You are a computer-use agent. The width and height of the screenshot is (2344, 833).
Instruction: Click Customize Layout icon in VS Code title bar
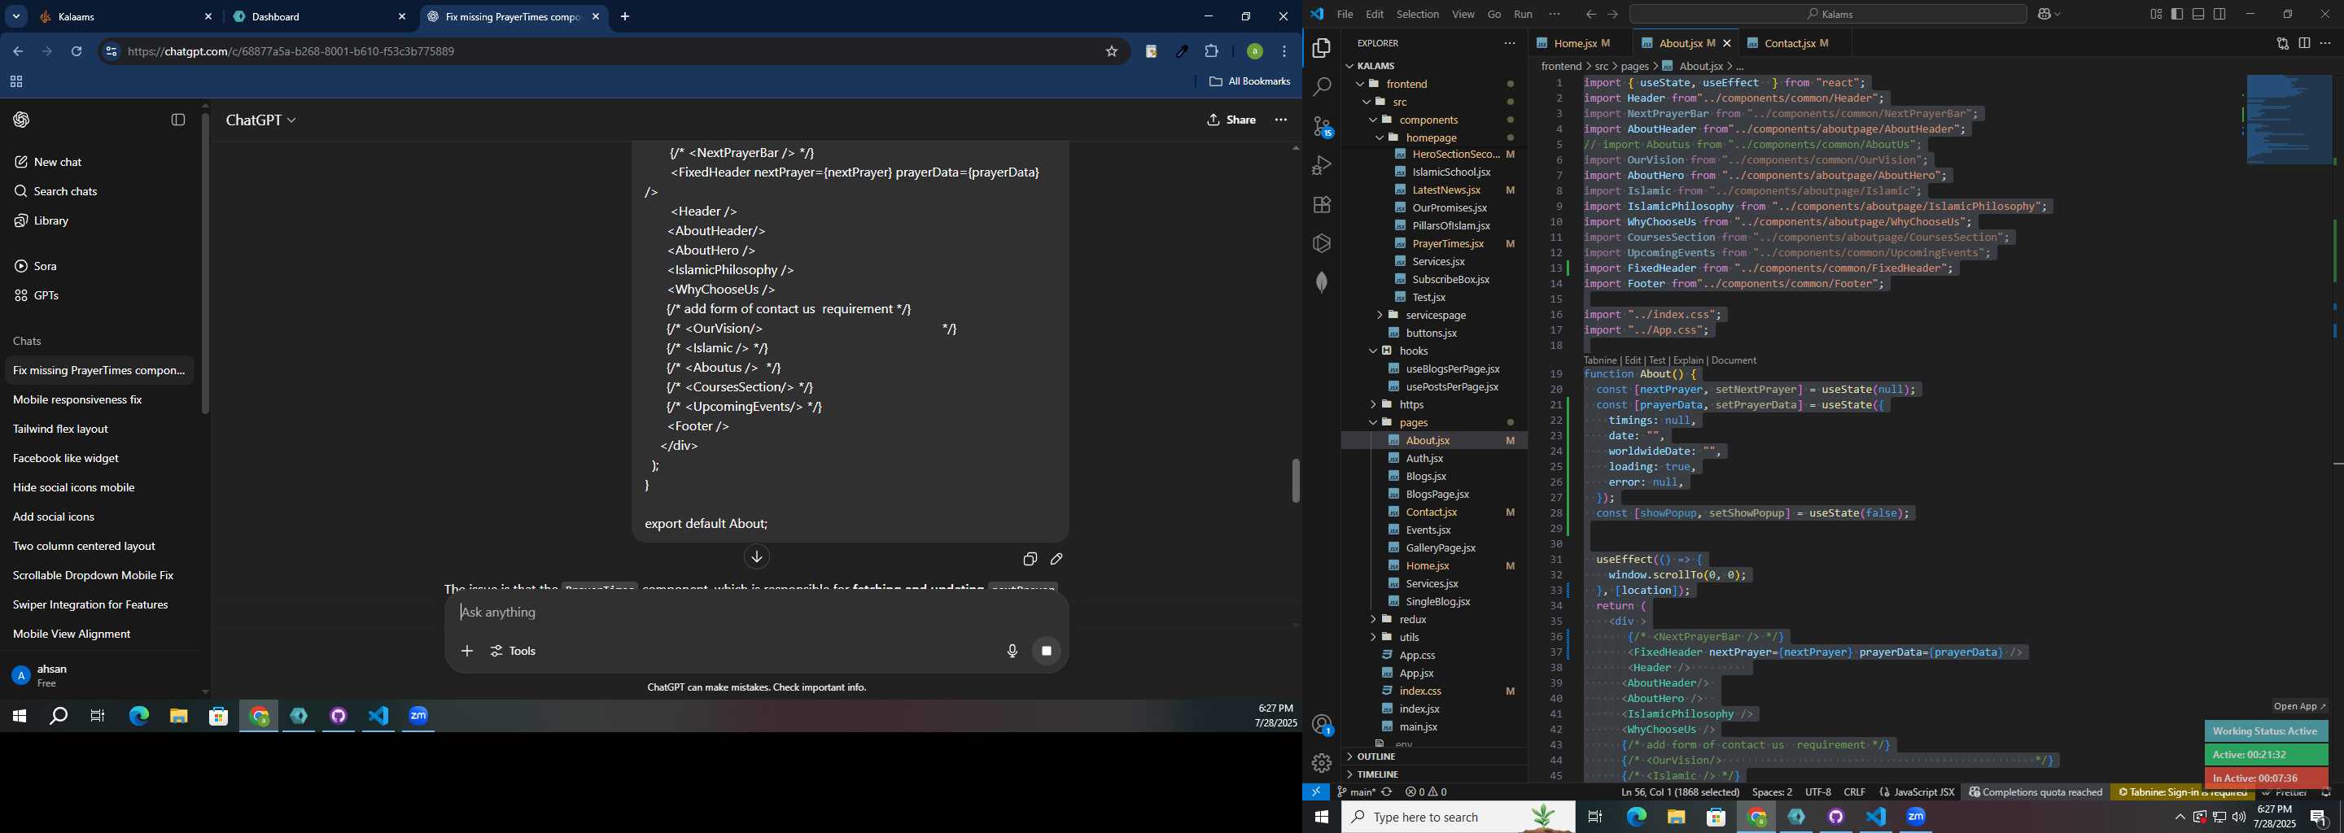pyautogui.click(x=2156, y=15)
